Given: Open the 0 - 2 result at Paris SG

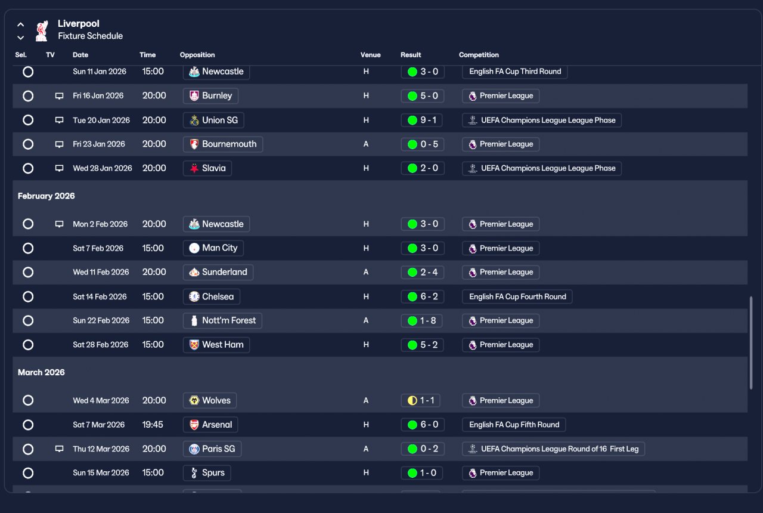Looking at the screenshot, I should click(x=423, y=449).
